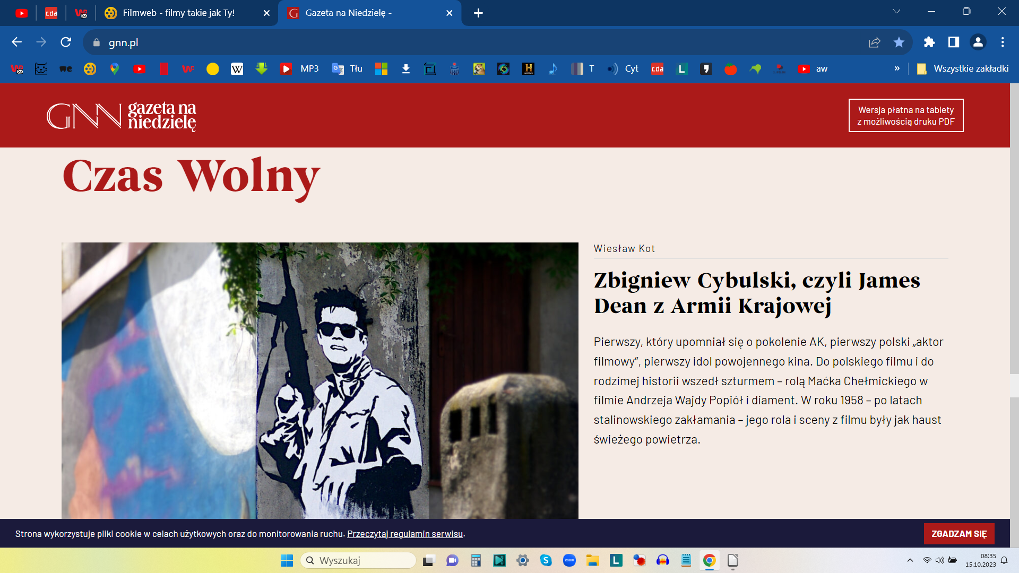Toggle the browser side panel

954,42
